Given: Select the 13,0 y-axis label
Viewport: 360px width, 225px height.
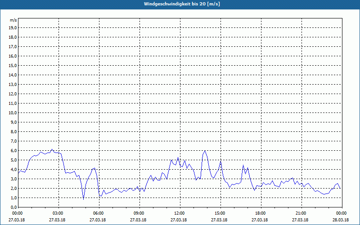Looking at the screenshot, I should coord(13,85).
